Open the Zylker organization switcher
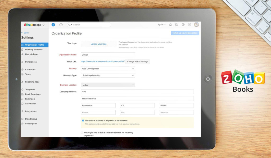Screen dimensions: 271x158 (161, 25)
